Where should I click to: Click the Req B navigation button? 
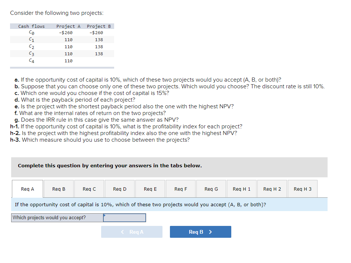(x=200, y=231)
